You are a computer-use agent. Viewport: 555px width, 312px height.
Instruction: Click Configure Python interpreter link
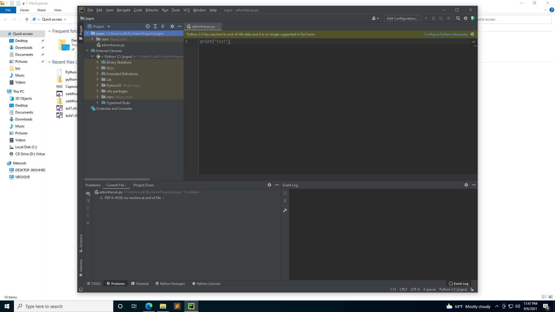tap(446, 34)
